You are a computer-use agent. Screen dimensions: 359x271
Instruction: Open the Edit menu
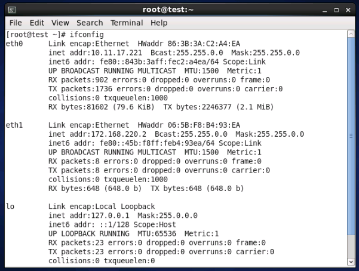pyautogui.click(x=37, y=23)
